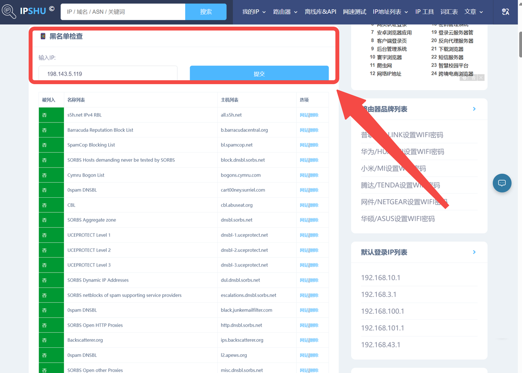
Task: Open the floating chat bubble button
Action: tap(502, 183)
